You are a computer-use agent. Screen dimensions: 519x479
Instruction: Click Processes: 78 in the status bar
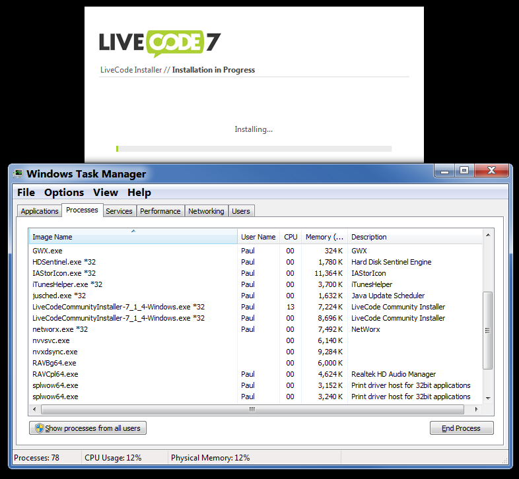(36, 458)
